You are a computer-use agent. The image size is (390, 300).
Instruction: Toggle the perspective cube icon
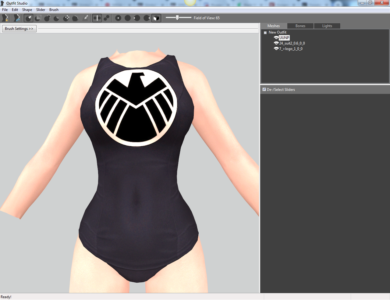click(156, 18)
